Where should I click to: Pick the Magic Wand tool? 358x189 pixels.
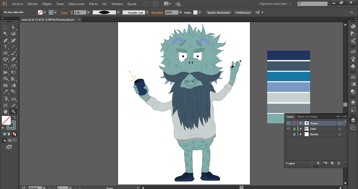(6, 34)
